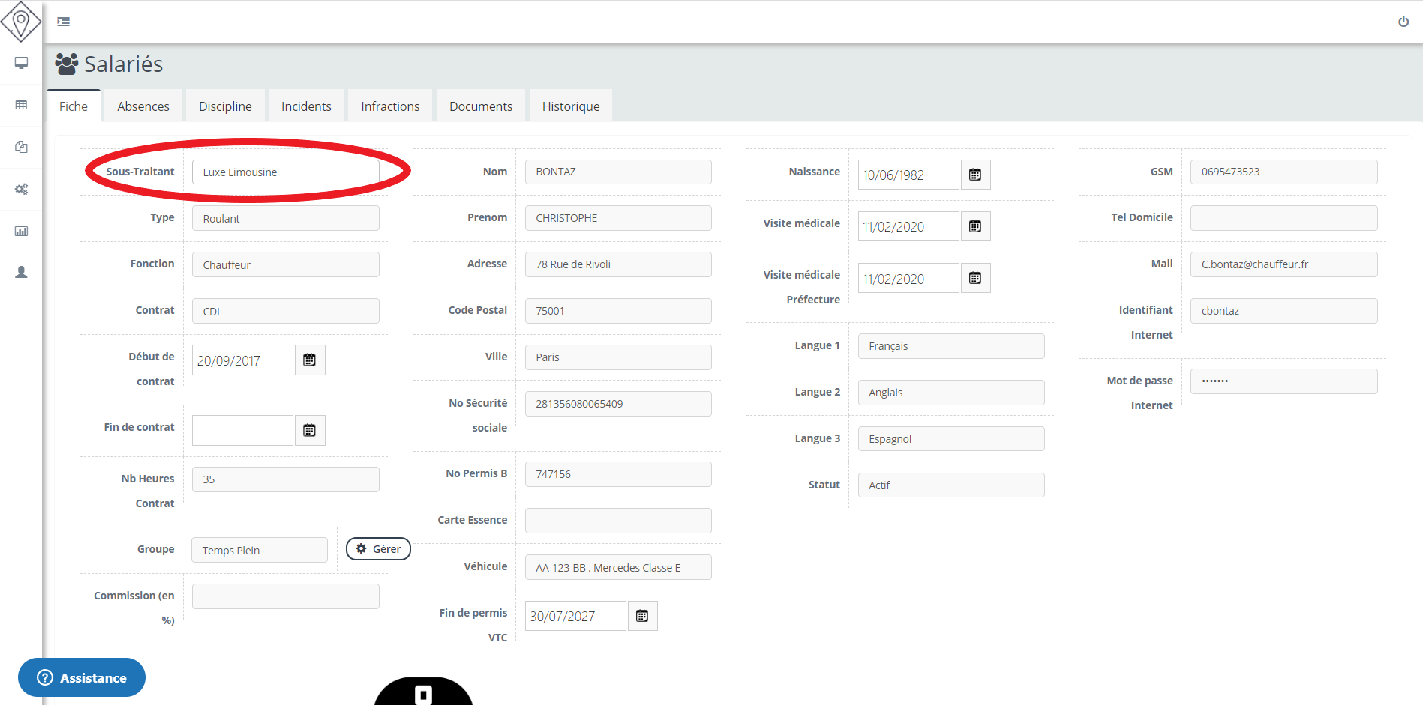Image resolution: width=1423 pixels, height=705 pixels.
Task: Open the Naissance date calendar picker
Action: click(975, 174)
